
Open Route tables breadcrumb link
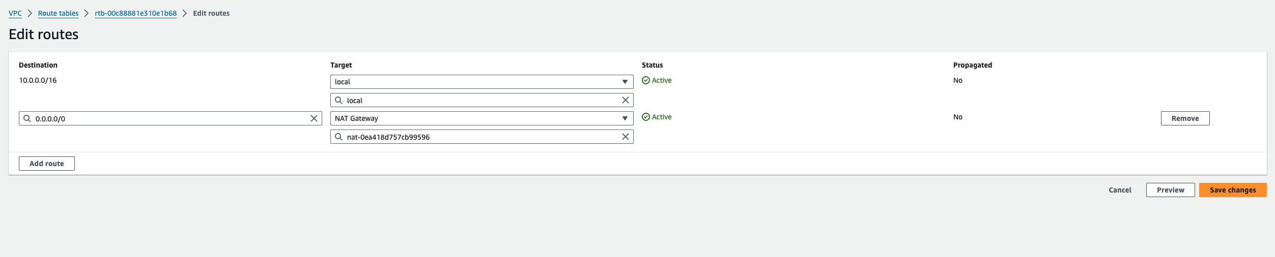coord(58,13)
